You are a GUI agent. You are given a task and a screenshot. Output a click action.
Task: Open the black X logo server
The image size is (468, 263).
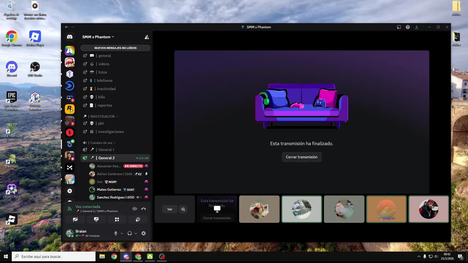click(x=69, y=167)
